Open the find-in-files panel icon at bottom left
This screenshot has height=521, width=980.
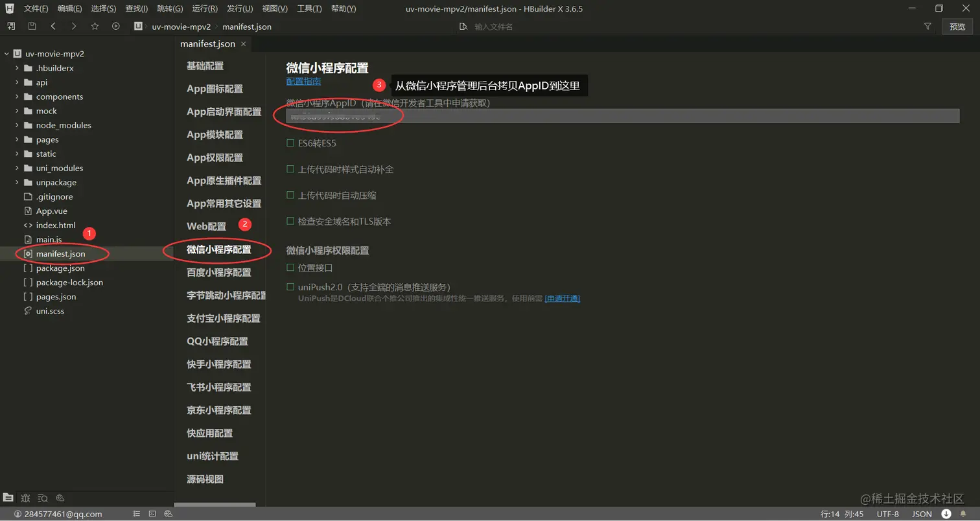(43, 498)
